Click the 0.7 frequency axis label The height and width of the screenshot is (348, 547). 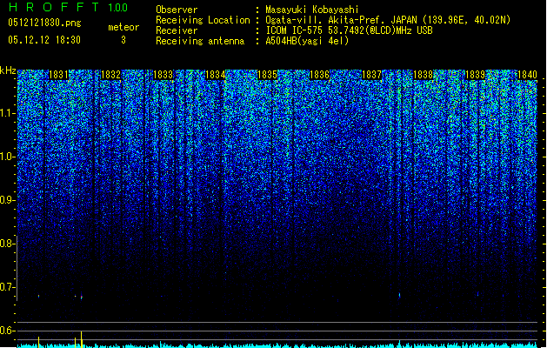[7, 287]
